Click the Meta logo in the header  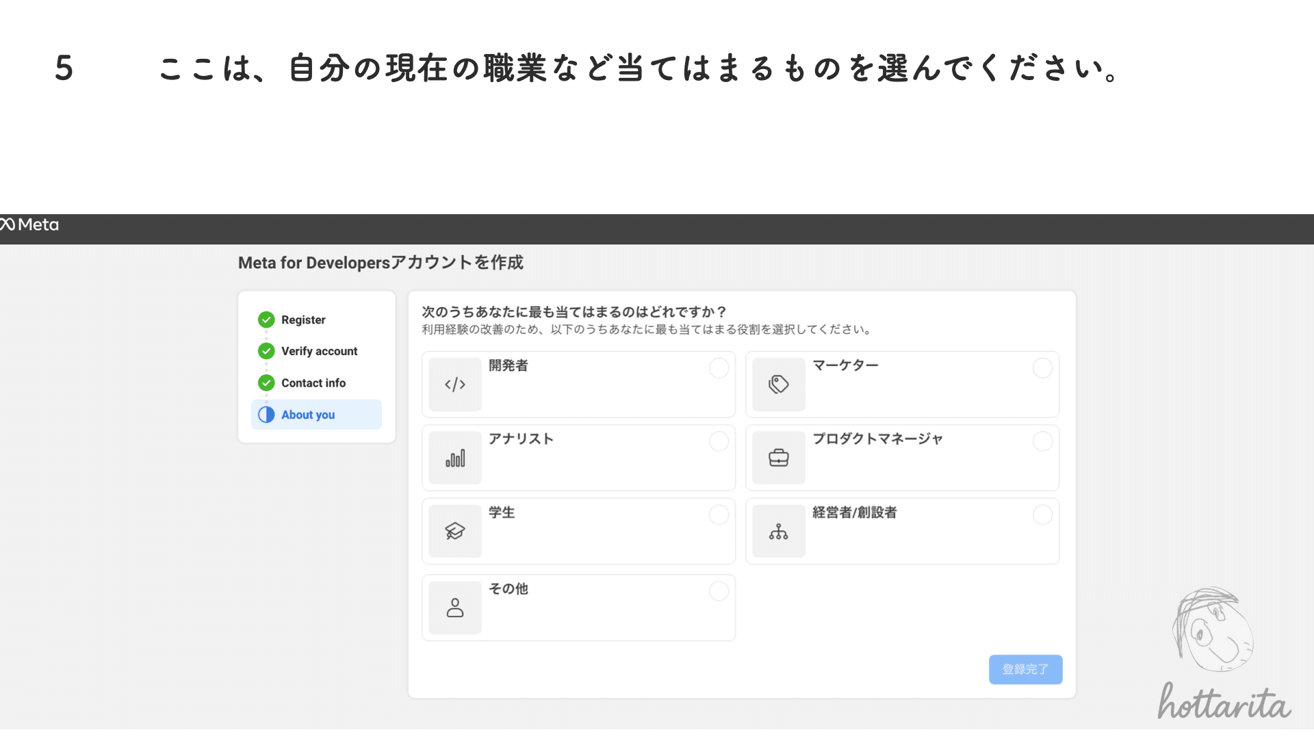click(29, 224)
